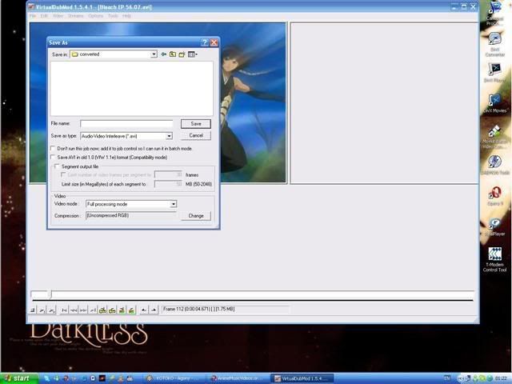Create a new folder in dialog
Image resolution: width=512 pixels, height=384 pixels.
(x=182, y=54)
